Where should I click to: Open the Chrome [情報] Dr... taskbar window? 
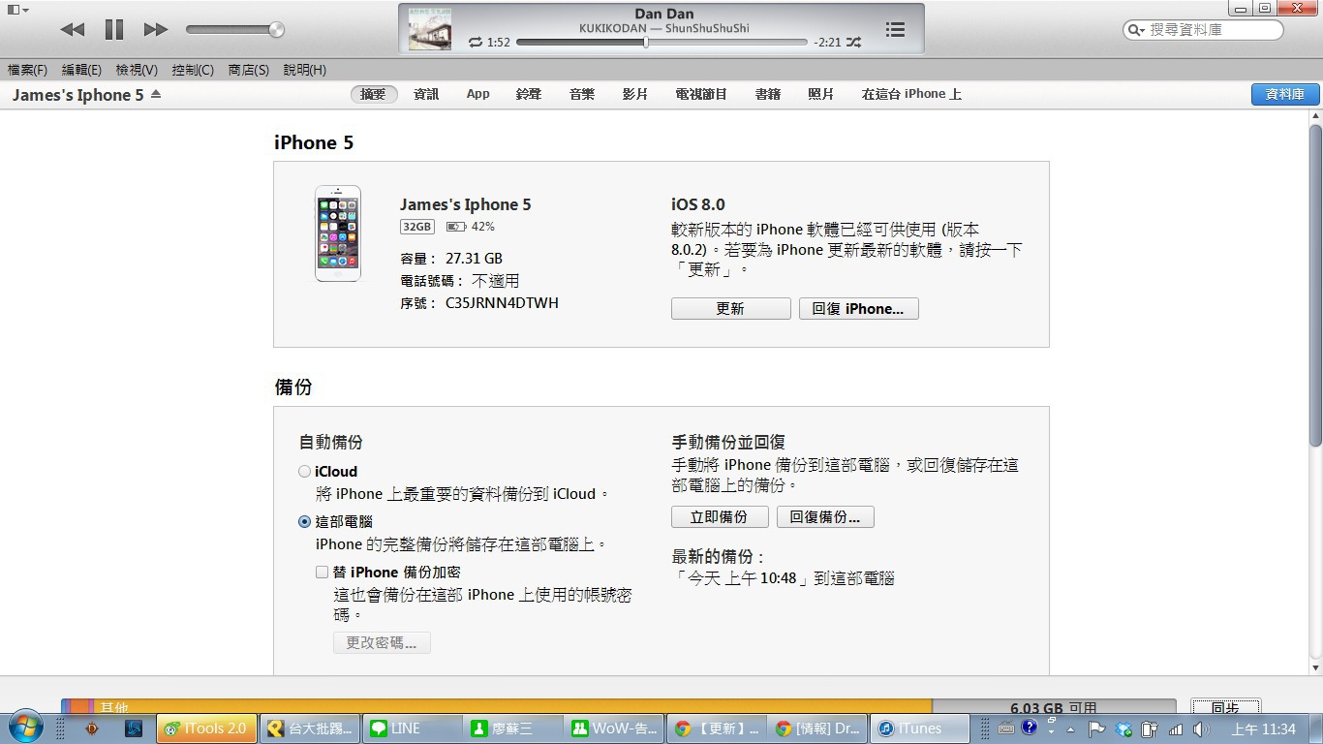click(x=818, y=728)
